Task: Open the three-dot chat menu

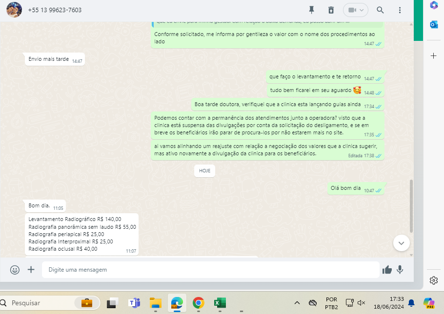Action: click(x=400, y=10)
